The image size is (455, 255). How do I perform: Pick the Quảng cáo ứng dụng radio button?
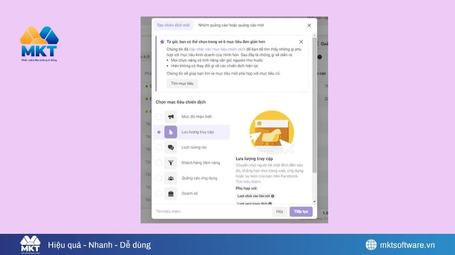tap(159, 178)
